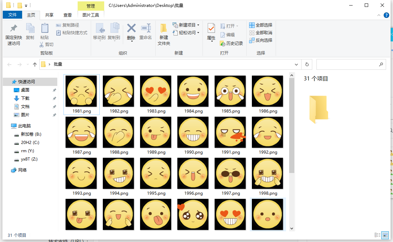Create a new folder using ribbon icon
This screenshot has width=393, height=242.
(164, 29)
